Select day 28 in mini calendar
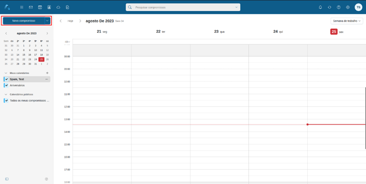 point(18,64)
